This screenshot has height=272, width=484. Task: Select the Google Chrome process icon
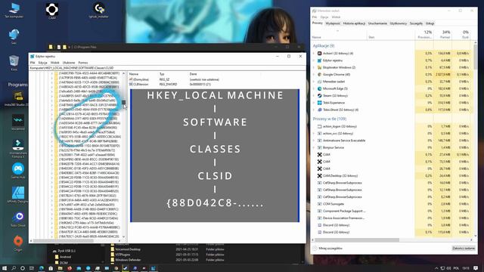click(x=319, y=74)
